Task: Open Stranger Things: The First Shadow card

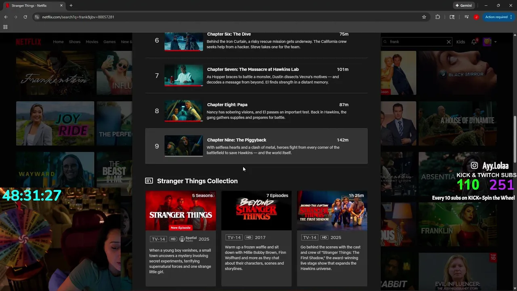Action: (332, 238)
